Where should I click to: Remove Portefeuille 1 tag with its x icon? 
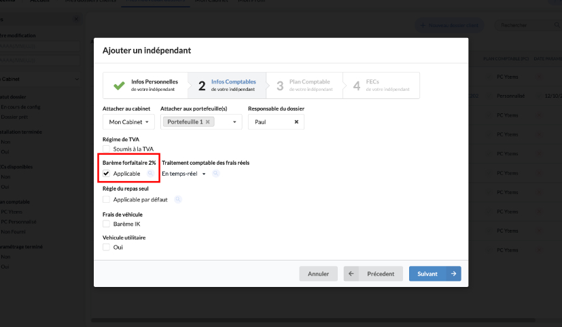tap(208, 122)
